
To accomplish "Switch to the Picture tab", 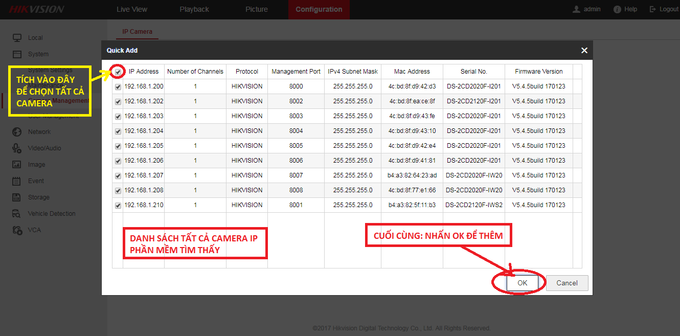I will click(x=257, y=9).
